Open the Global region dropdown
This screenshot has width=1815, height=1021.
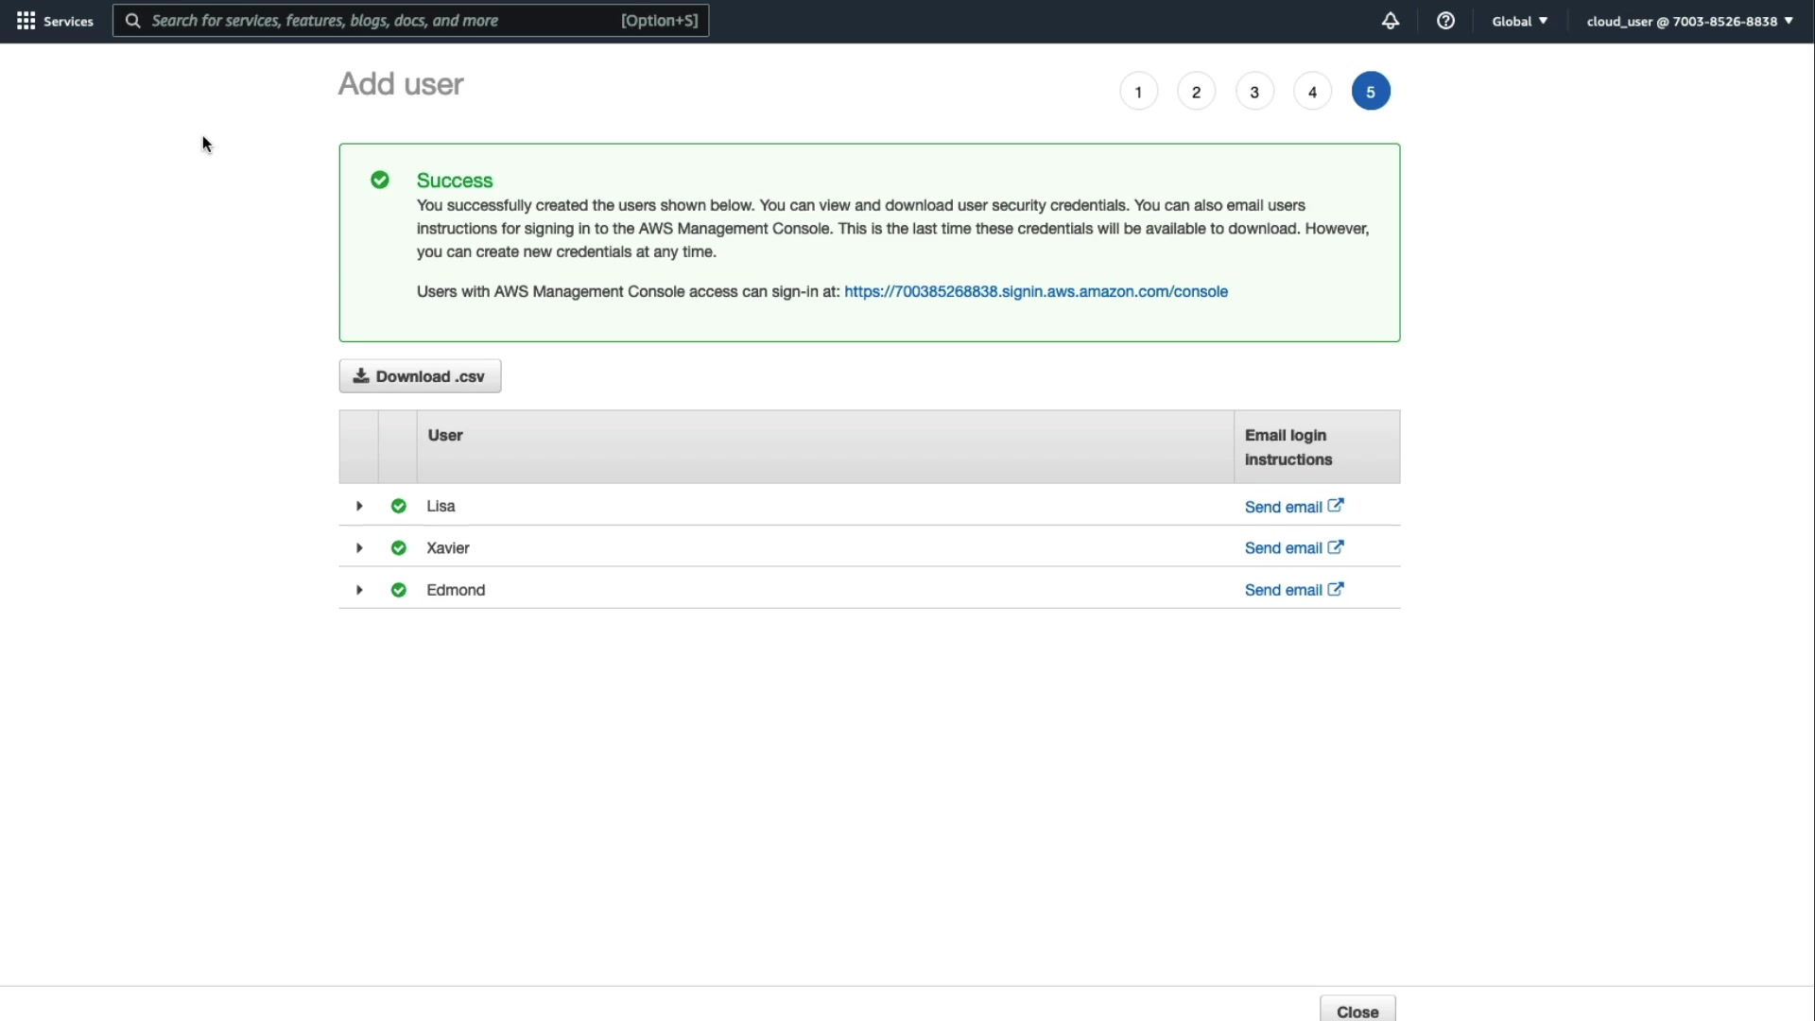(1519, 21)
